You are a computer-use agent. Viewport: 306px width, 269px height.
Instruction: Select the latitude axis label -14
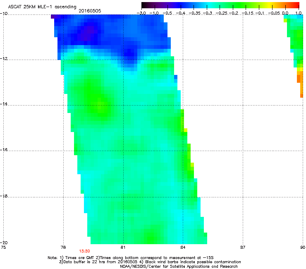coord(4,104)
